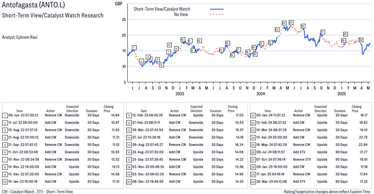
Task: Click the closing price 21.77
Action: [364, 152]
